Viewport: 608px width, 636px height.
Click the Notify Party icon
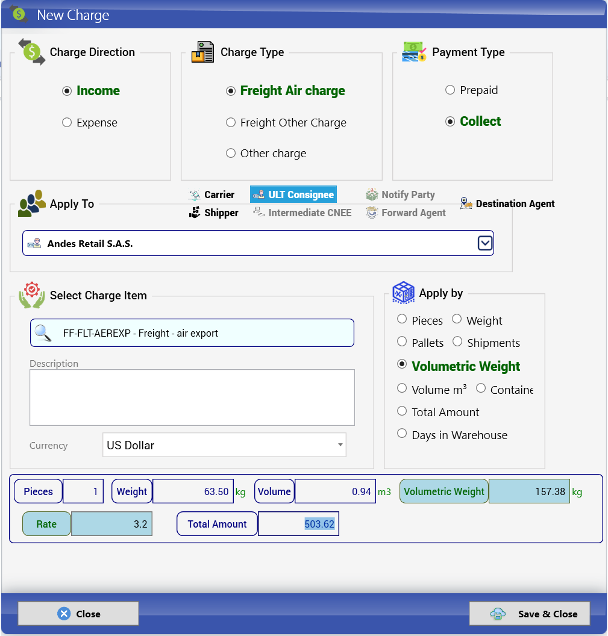372,195
